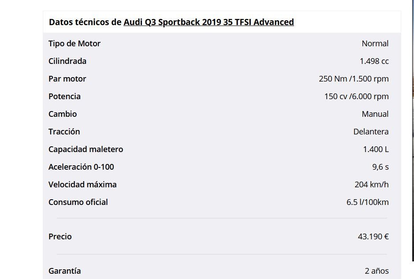Click the 1.498 cc displacement value
The image size is (414, 279).
coord(374,61)
